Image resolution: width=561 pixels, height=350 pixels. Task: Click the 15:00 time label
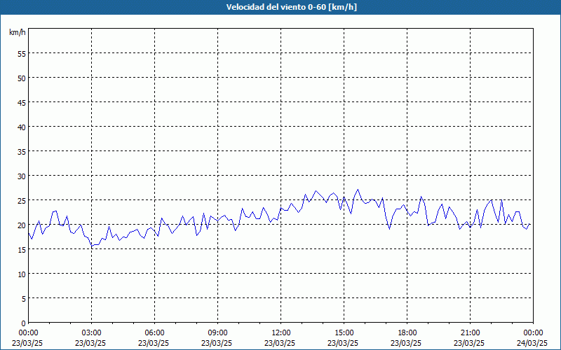tap(344, 332)
